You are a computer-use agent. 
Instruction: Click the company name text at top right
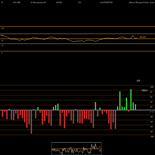(141, 2)
